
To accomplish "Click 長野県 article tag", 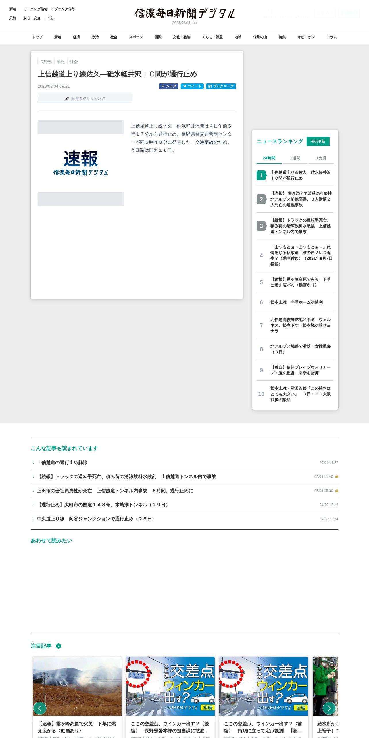I will [x=46, y=61].
